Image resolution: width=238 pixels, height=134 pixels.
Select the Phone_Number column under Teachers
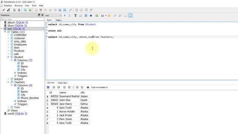(30, 98)
